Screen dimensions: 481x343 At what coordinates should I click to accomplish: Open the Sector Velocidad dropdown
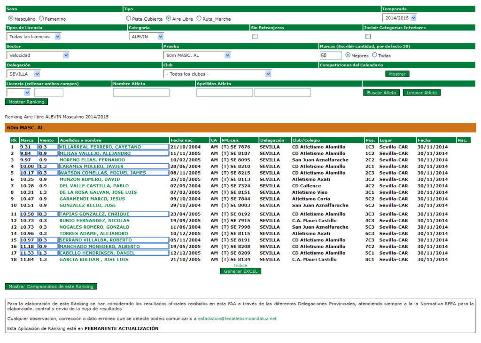[x=38, y=55]
